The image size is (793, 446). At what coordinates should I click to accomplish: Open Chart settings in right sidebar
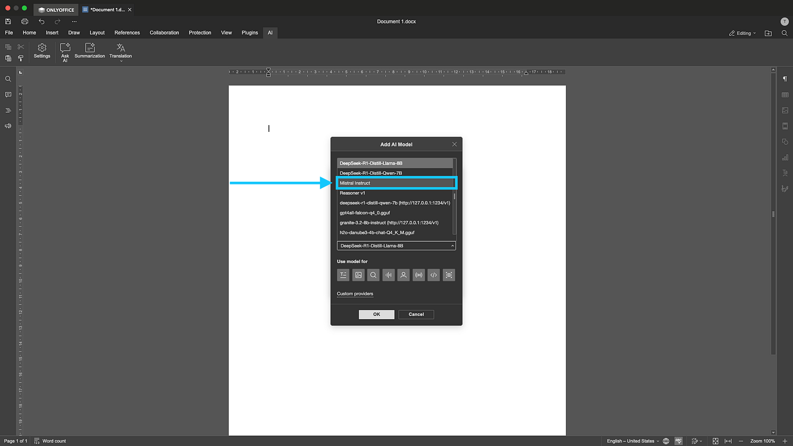point(785,157)
